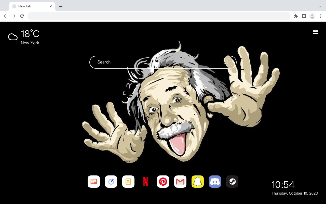This screenshot has width=326, height=204.
Task: Go back to the previous page
Action: 6,16
